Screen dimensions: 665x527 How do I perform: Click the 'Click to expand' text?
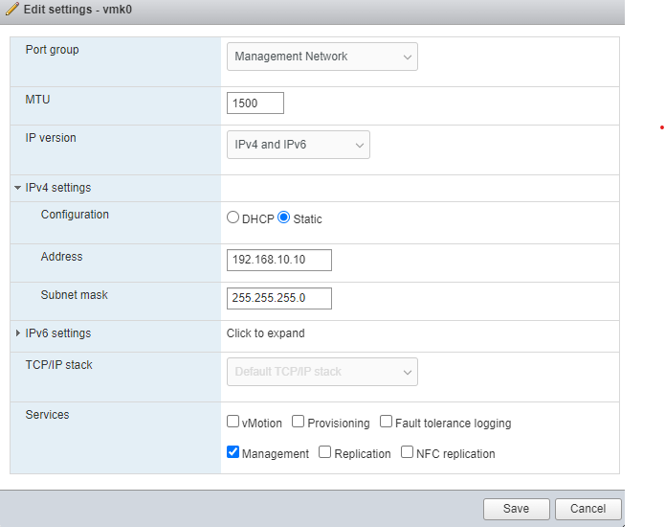(x=265, y=333)
